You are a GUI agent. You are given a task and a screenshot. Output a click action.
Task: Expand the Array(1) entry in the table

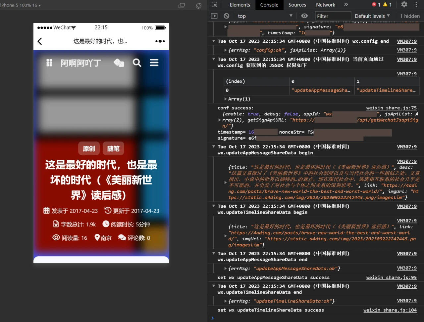(x=226, y=99)
